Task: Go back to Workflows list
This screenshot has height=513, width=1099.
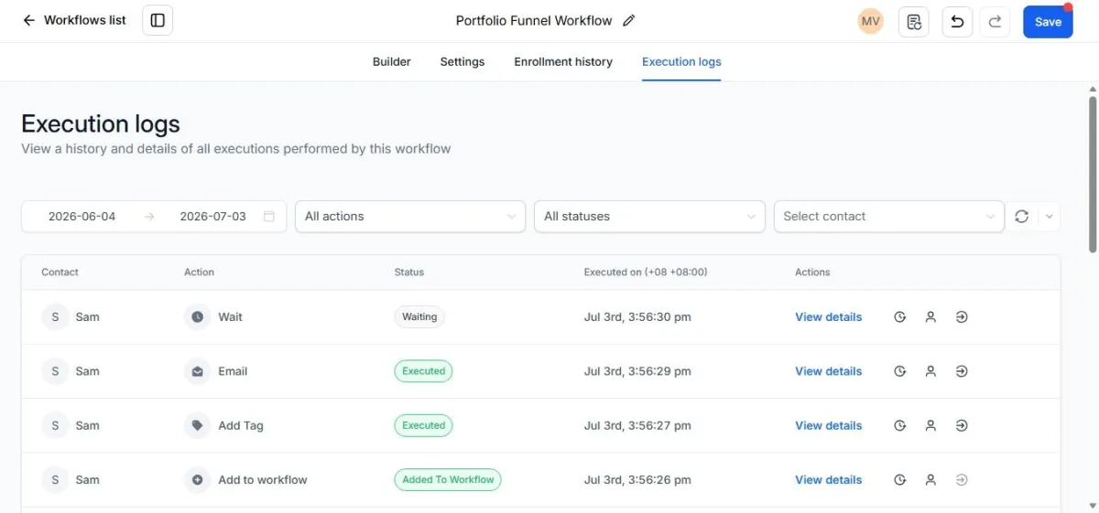Action: (74, 20)
